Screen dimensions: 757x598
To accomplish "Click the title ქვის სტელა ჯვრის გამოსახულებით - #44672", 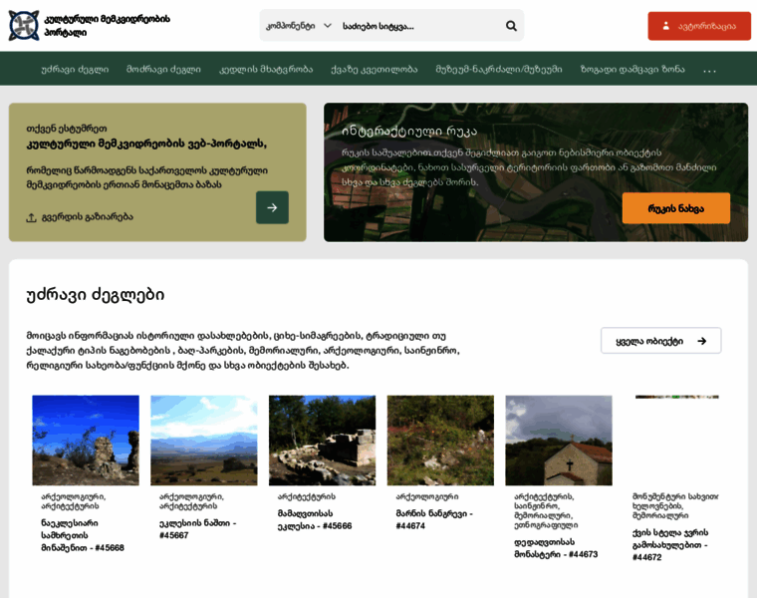I will 670,545.
